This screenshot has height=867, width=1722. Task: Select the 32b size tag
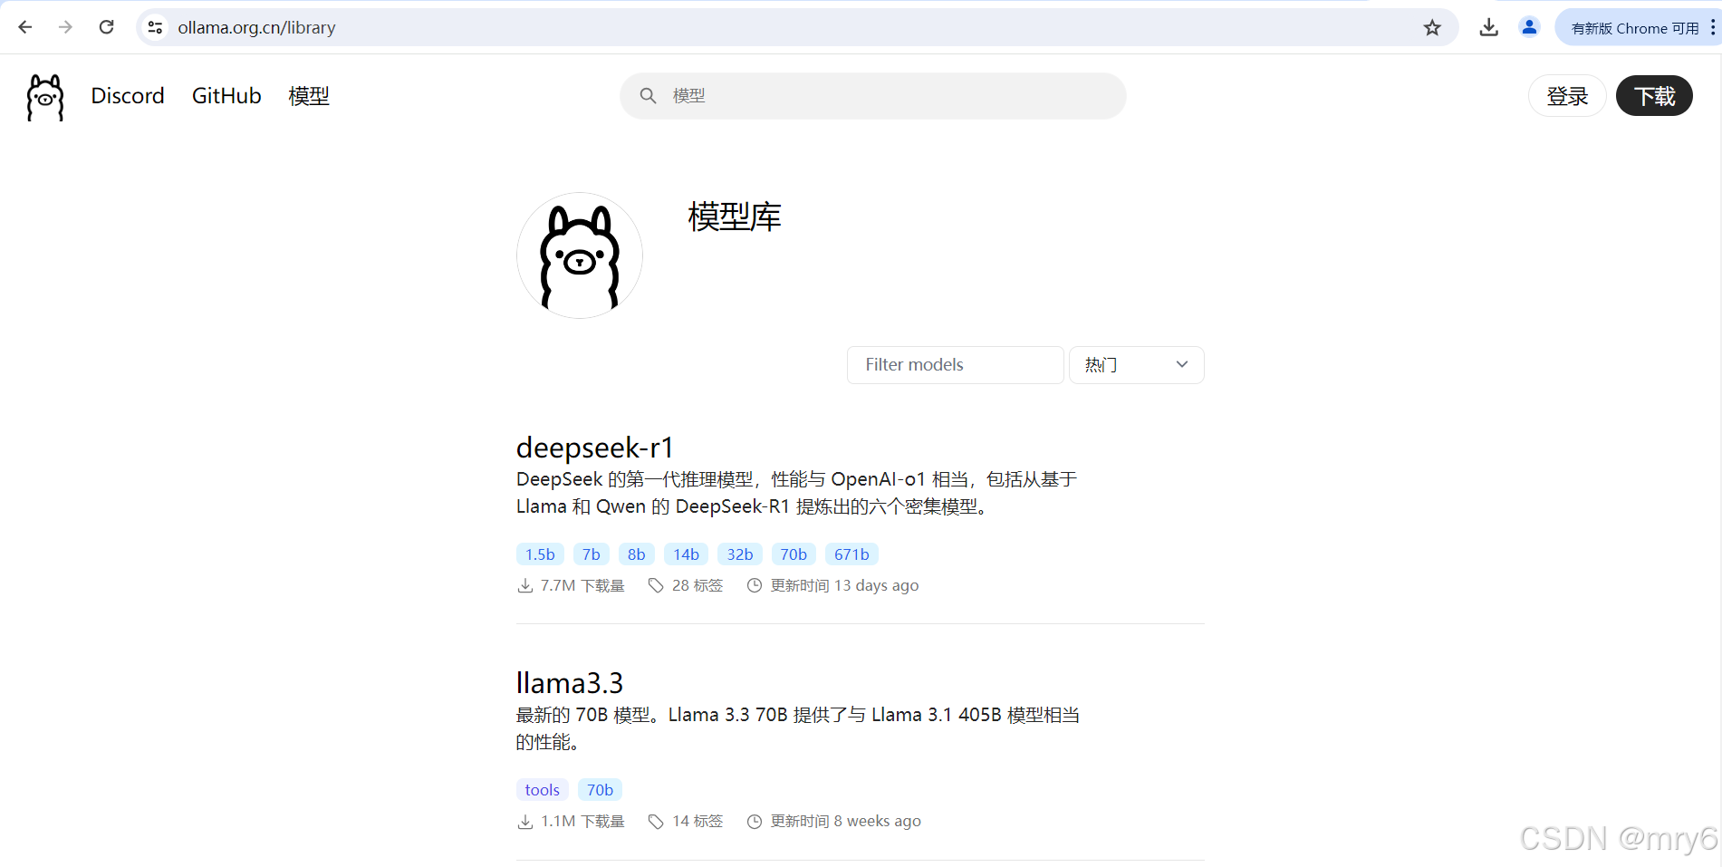[x=740, y=554]
